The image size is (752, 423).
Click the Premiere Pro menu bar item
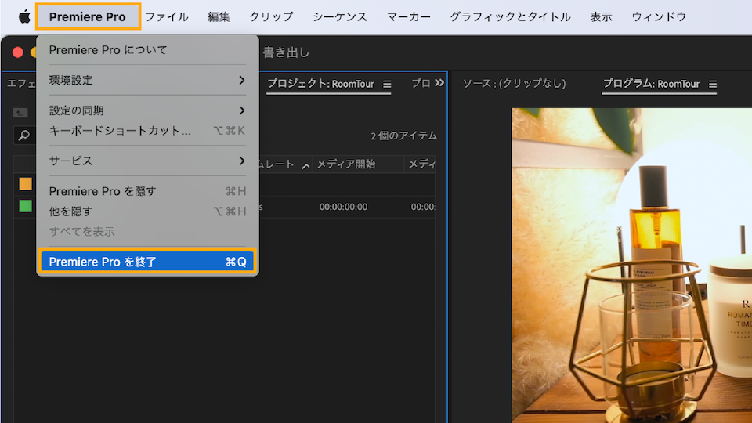tap(88, 16)
